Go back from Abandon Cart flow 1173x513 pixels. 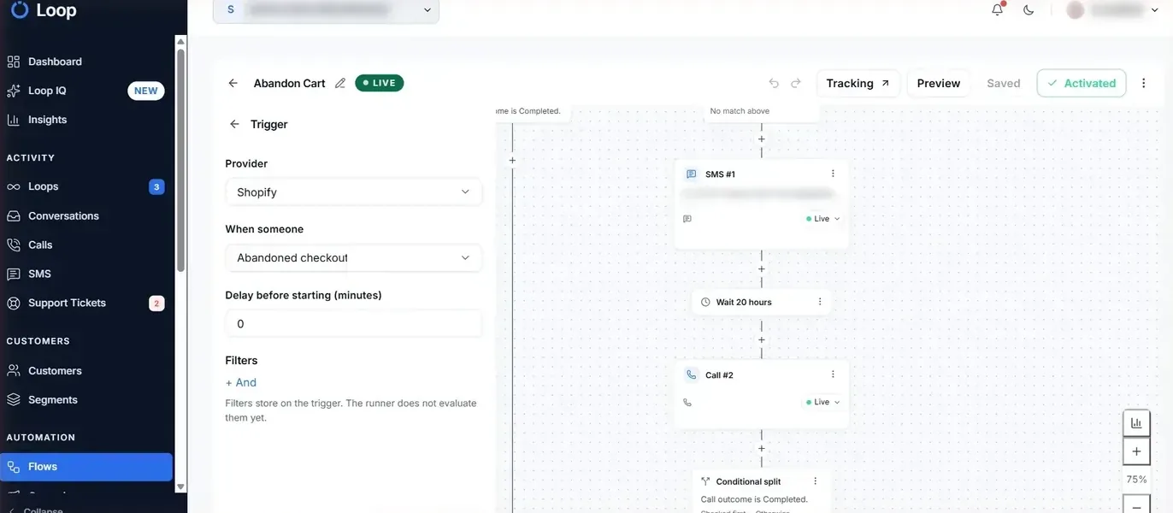coord(233,83)
